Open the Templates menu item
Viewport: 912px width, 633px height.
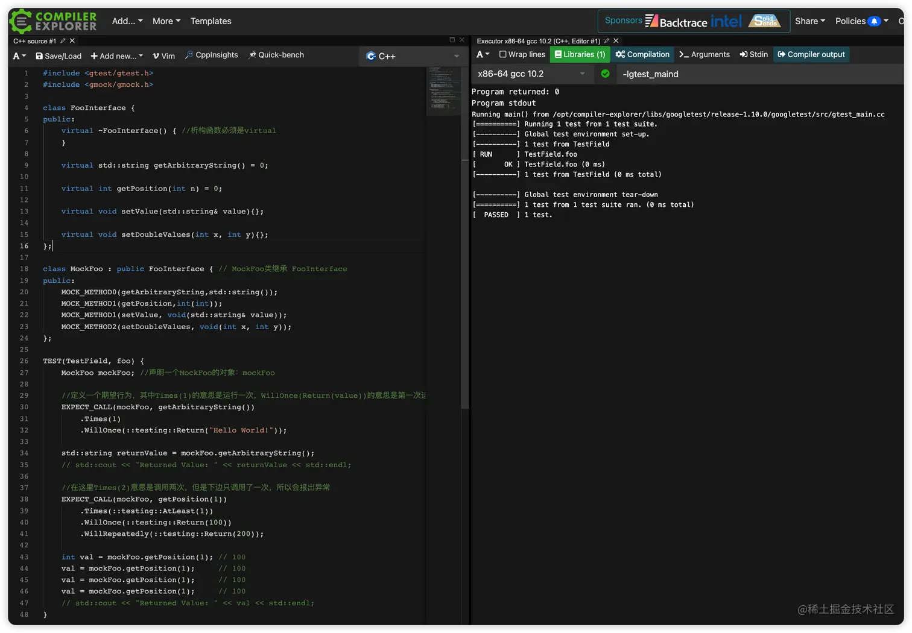click(211, 21)
